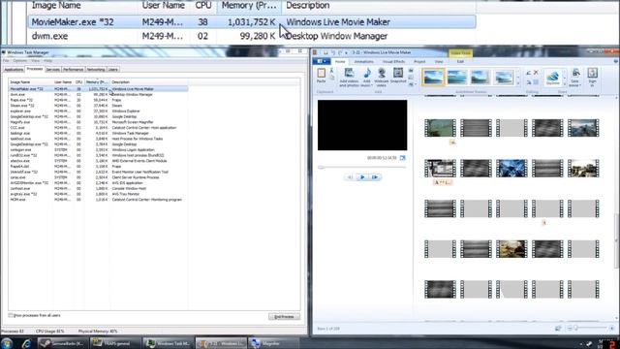Sort processes by the Memory column header
The width and height of the screenshot is (620, 349).
(x=97, y=82)
